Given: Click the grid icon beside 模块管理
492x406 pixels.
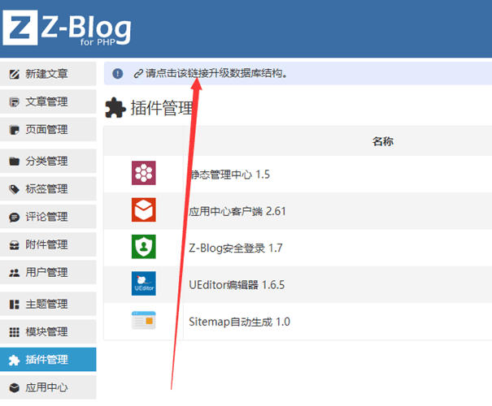Looking at the screenshot, I should pyautogui.click(x=14, y=332).
